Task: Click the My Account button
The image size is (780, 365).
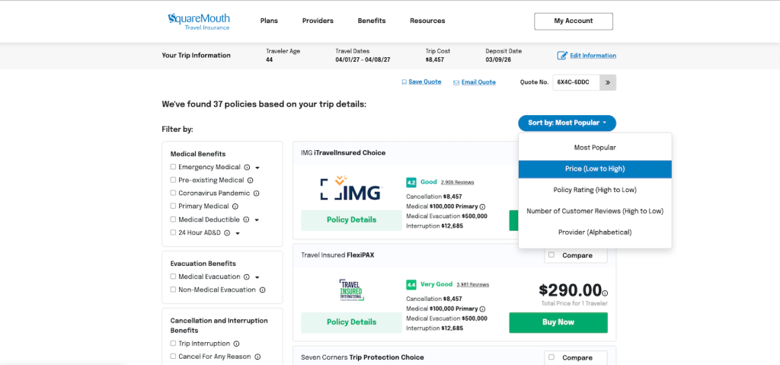Action: click(x=573, y=21)
